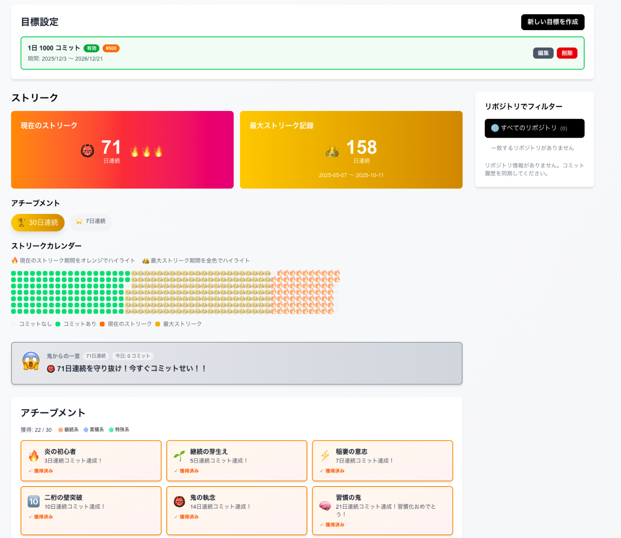Edit the 1日 1000 コミット goal via 編集
This screenshot has width=621, height=538.
pos(543,53)
